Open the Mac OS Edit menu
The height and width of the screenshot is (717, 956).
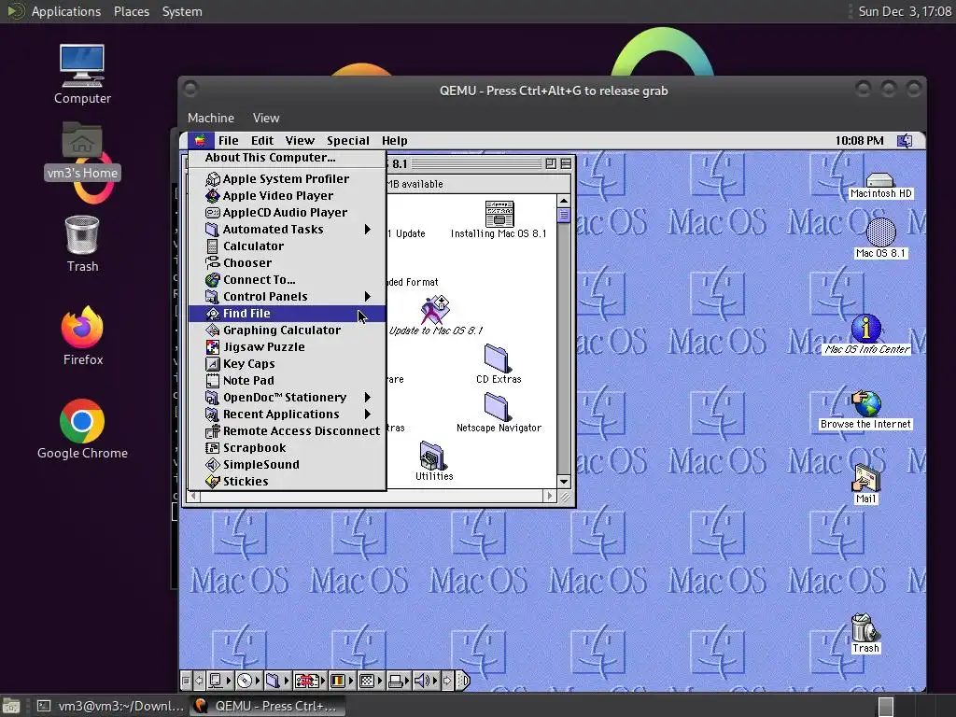262,141
